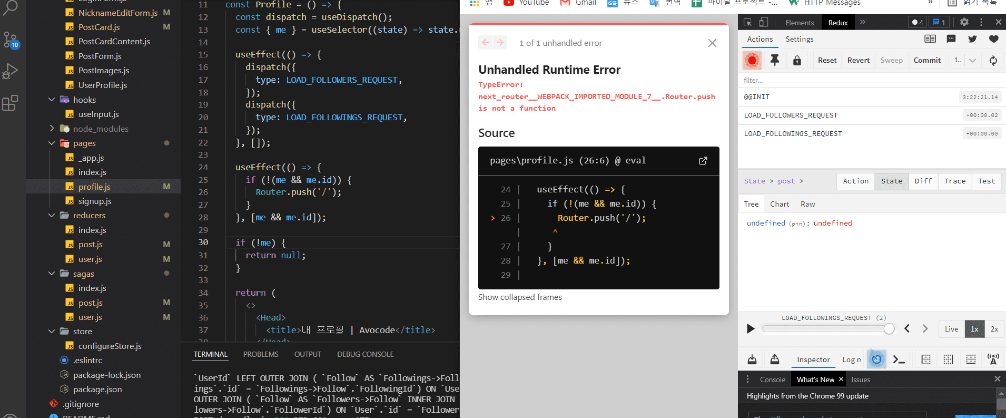Toggle the slider monitor clock icon
The height and width of the screenshot is (418, 1006).
(876, 359)
